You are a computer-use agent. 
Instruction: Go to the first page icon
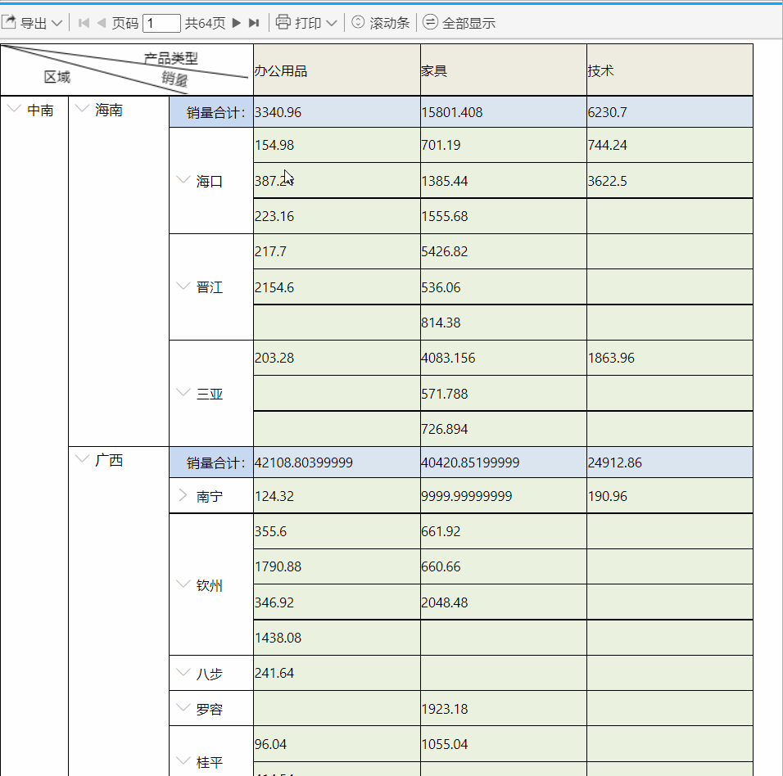click(x=84, y=23)
